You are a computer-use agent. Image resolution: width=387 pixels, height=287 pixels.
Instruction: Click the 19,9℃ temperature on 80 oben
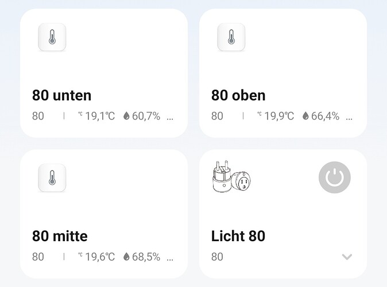278,117
